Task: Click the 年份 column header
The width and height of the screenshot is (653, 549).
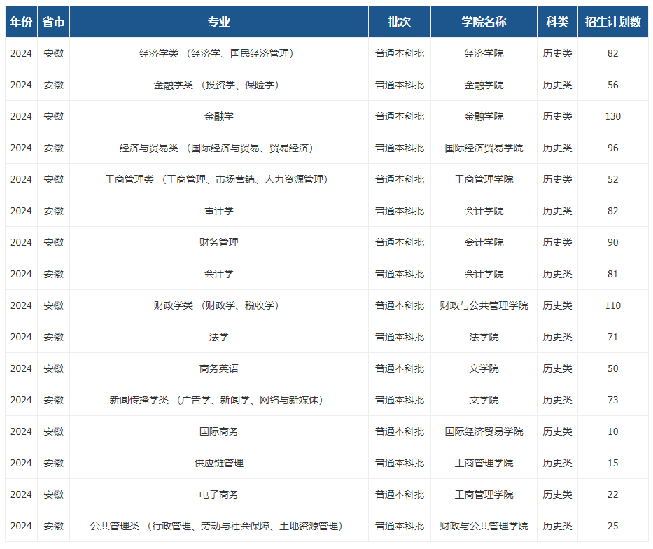Action: pos(21,22)
